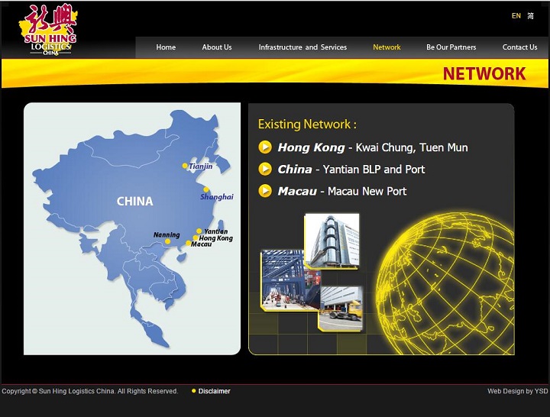Click the yellow dot marking Shanghai

206,189
